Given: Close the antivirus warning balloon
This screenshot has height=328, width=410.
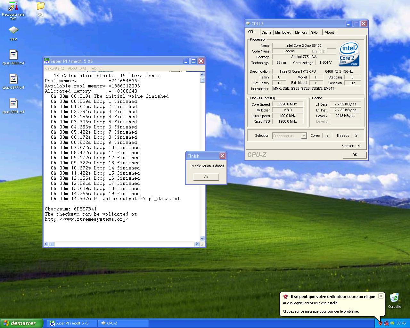Looking at the screenshot, I should click(x=381, y=296).
